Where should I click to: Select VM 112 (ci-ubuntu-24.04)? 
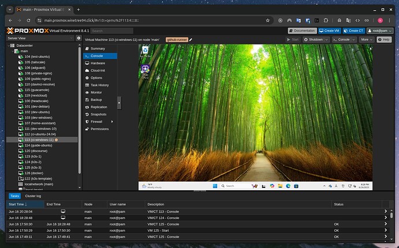click(x=40, y=134)
